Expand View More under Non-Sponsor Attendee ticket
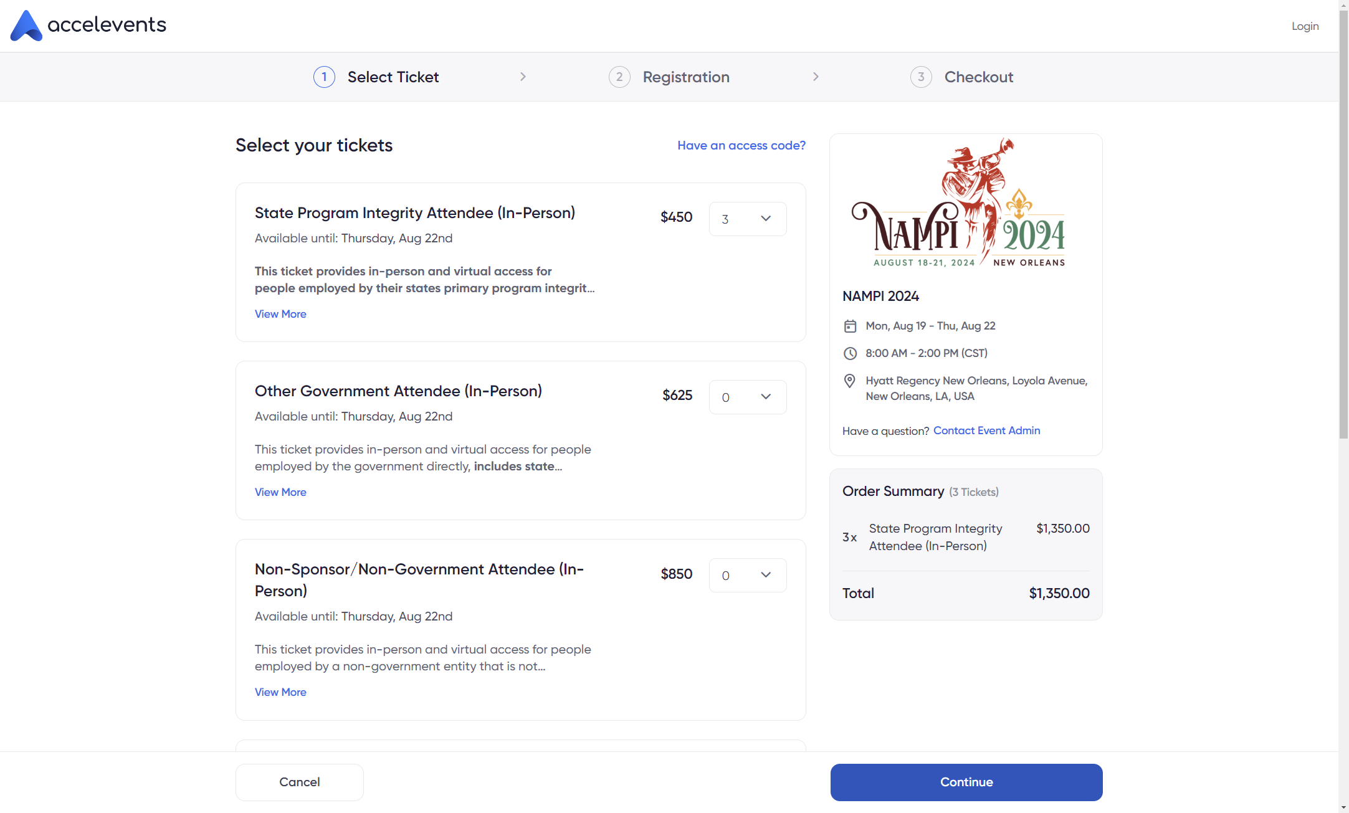 coord(280,692)
